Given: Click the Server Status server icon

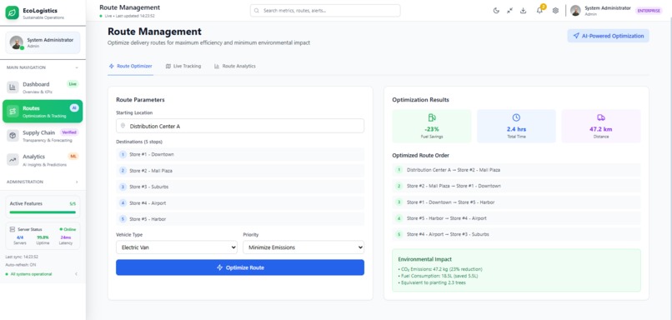Looking at the screenshot, I should tap(12, 230).
